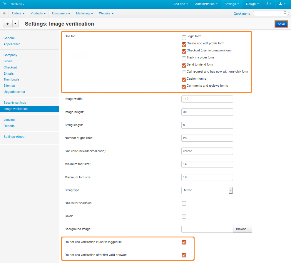The image size is (291, 263).
Task: Check Call request and buy now form
Action: pyautogui.click(x=184, y=73)
